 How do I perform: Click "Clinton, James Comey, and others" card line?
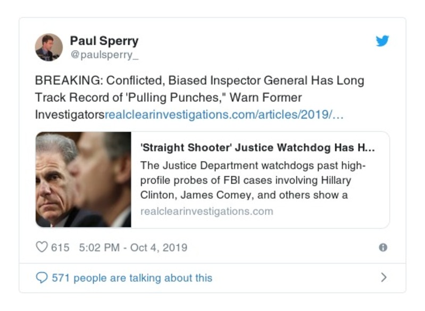coord(244,195)
